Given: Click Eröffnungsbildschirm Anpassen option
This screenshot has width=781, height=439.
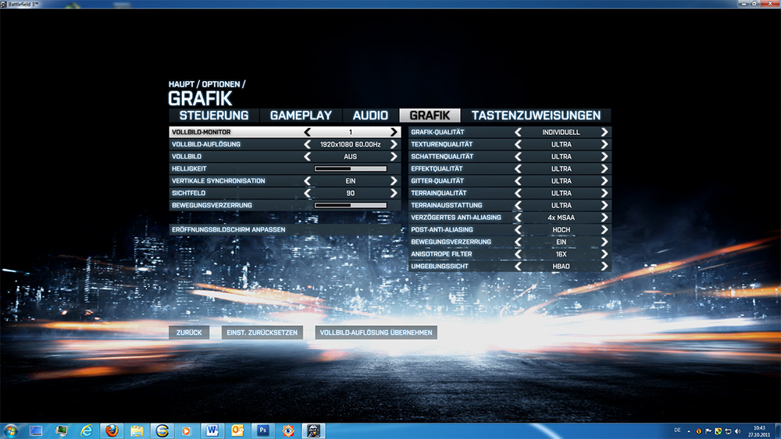Looking at the screenshot, I should click(x=285, y=230).
